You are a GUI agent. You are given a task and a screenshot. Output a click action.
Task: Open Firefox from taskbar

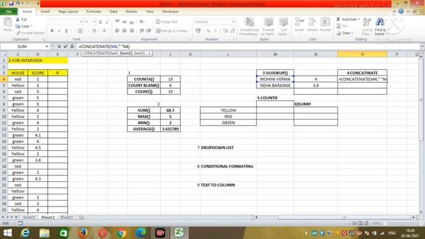[x=83, y=233]
